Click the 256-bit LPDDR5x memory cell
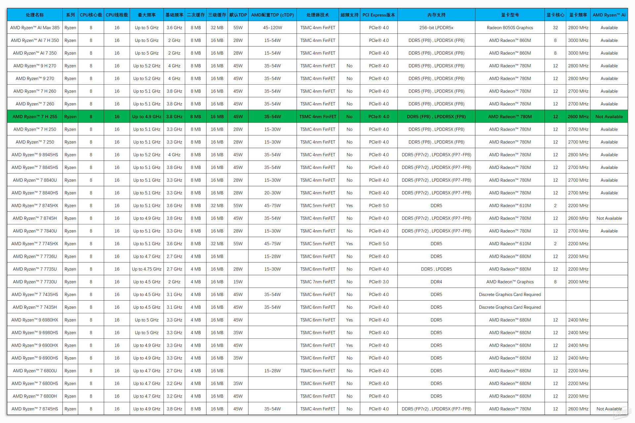Screen dimensions: 635x423 [x=436, y=28]
